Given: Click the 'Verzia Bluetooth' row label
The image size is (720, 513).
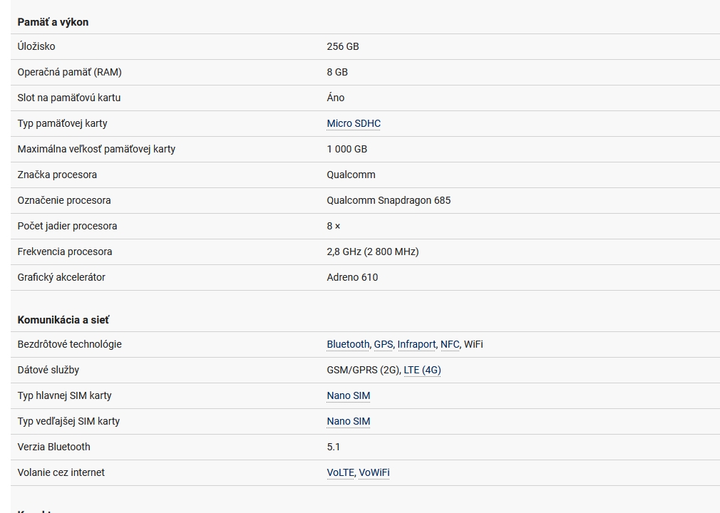Looking at the screenshot, I should pyautogui.click(x=54, y=447).
